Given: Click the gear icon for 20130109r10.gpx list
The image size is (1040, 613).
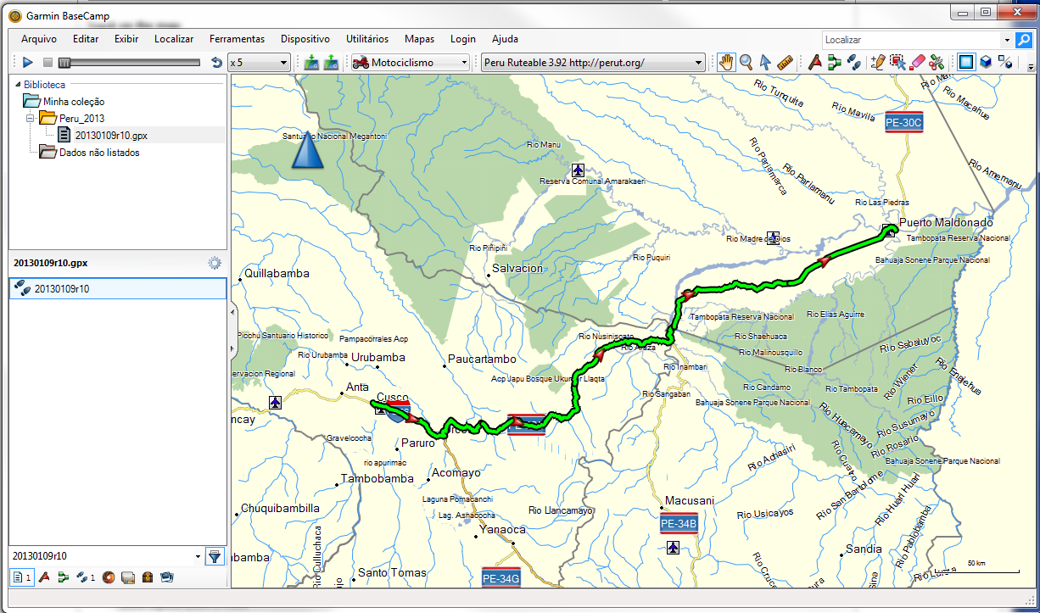Looking at the screenshot, I should [x=215, y=263].
